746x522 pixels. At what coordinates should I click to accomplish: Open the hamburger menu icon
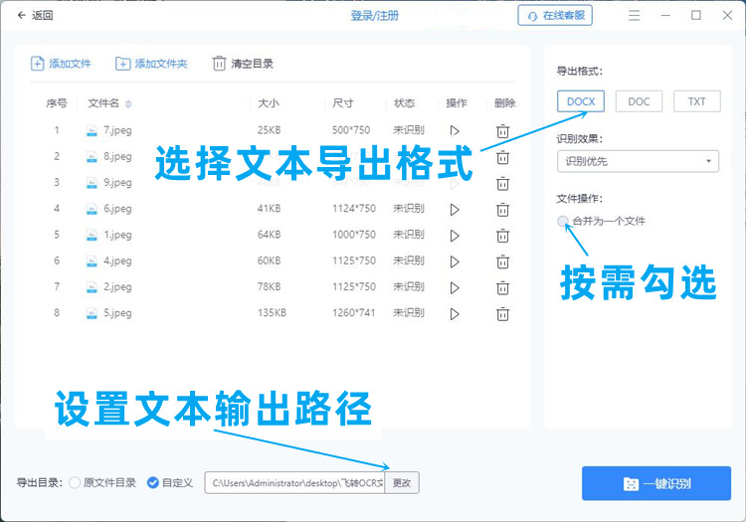[x=635, y=16]
